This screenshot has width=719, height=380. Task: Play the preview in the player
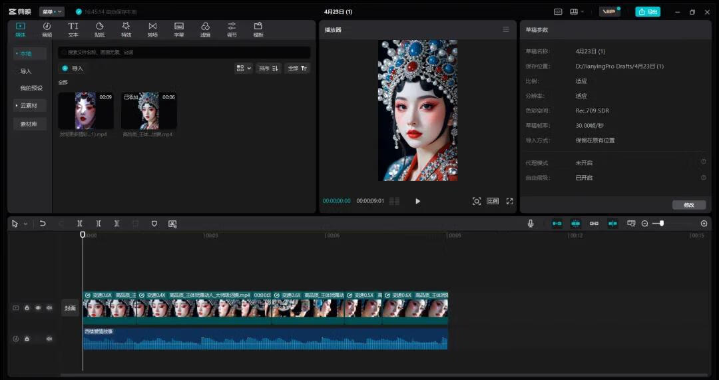point(417,201)
